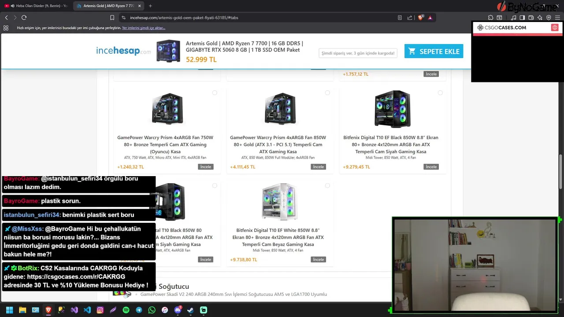The image size is (564, 317).
Task: Open the Leo AI sparkle icon
Action: click(x=540, y=18)
